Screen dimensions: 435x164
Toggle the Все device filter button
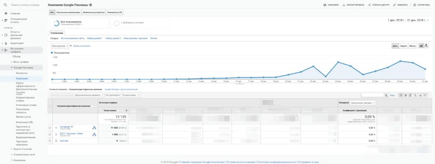(52, 12)
